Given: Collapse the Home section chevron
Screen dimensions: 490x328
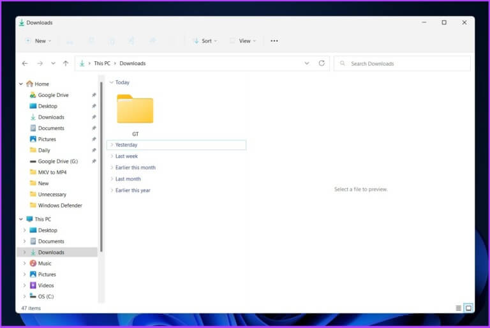Looking at the screenshot, I should click(x=21, y=84).
